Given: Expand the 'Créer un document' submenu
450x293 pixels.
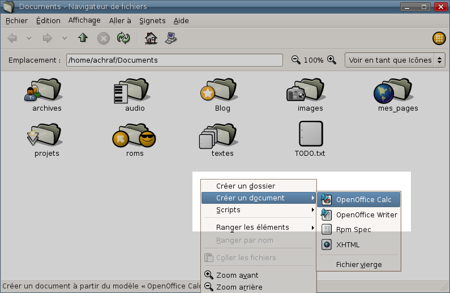Looking at the screenshot, I should pos(259,198).
